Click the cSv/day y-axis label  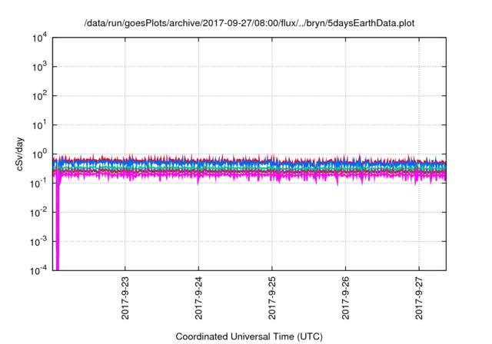tap(20, 154)
